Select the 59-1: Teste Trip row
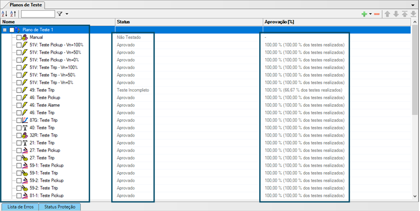 coord(44,173)
